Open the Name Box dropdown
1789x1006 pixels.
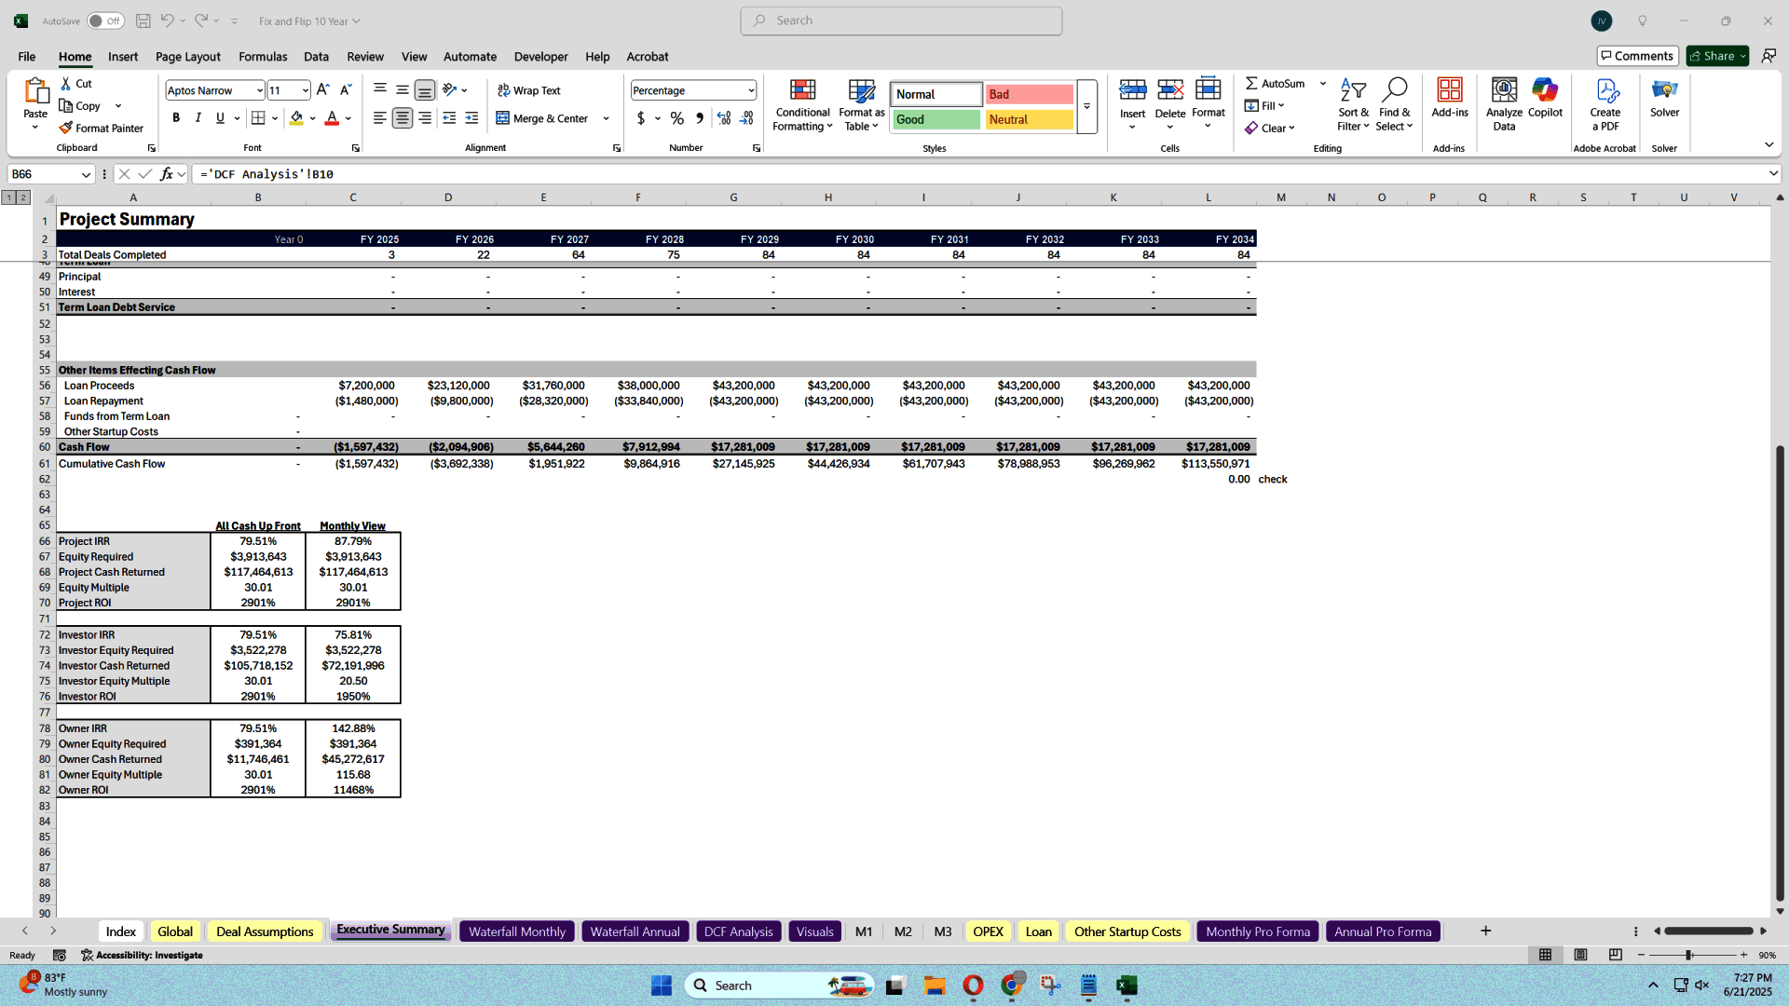(86, 174)
